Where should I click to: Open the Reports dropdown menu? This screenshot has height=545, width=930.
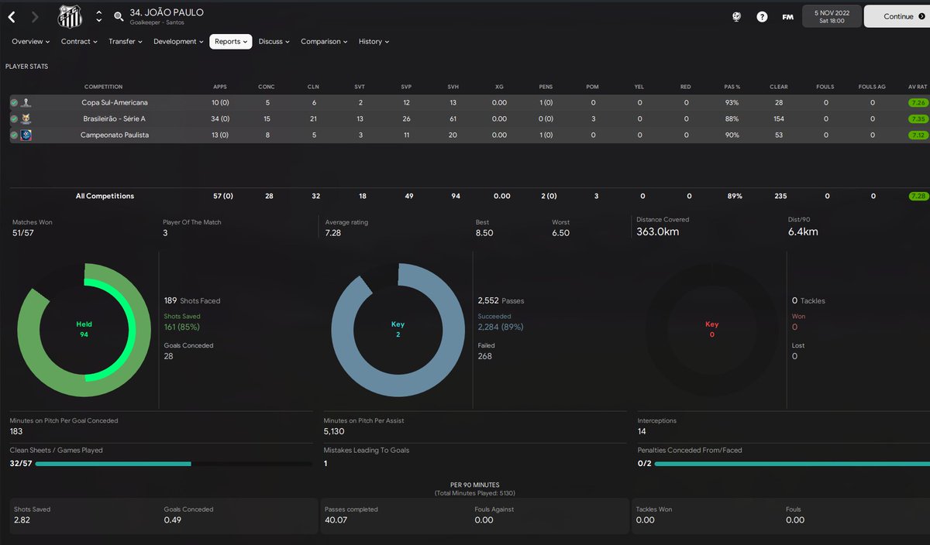(x=230, y=41)
